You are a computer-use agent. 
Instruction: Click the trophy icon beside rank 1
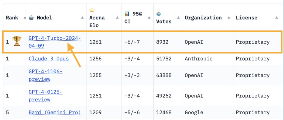click(17, 41)
